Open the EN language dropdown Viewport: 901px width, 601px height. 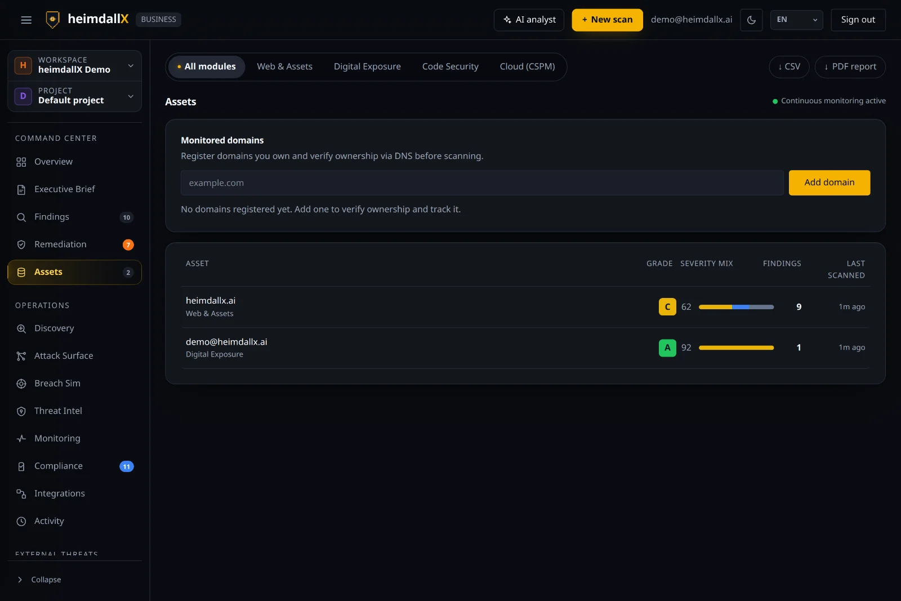click(796, 20)
